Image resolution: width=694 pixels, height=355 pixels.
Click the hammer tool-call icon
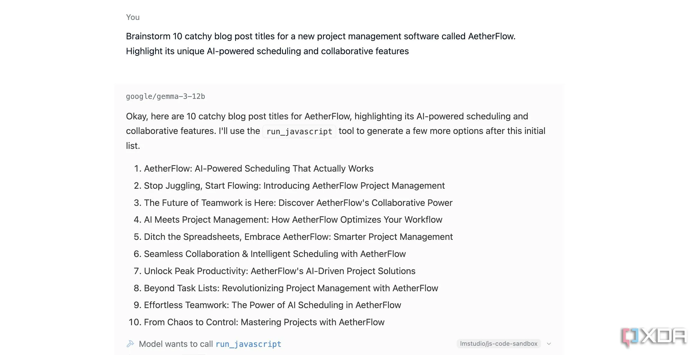(130, 344)
